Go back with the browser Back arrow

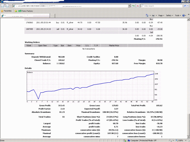click(2, 6)
